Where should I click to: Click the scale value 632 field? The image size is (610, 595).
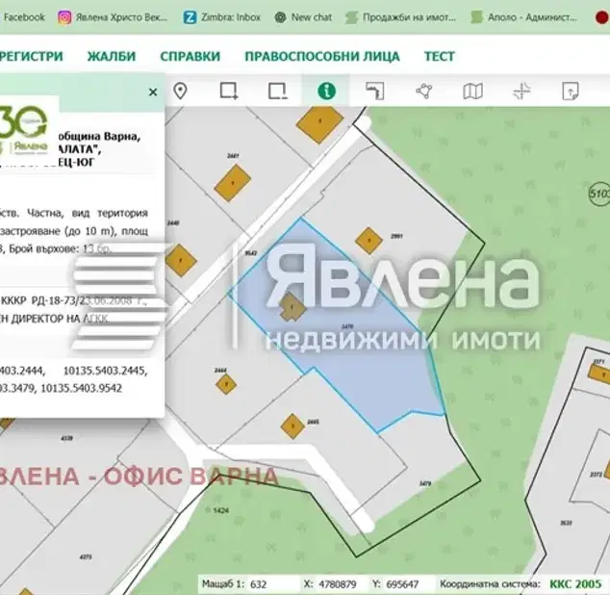click(272, 584)
